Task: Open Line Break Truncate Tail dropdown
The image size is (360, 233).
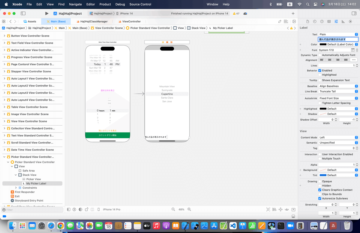Action: click(338, 91)
